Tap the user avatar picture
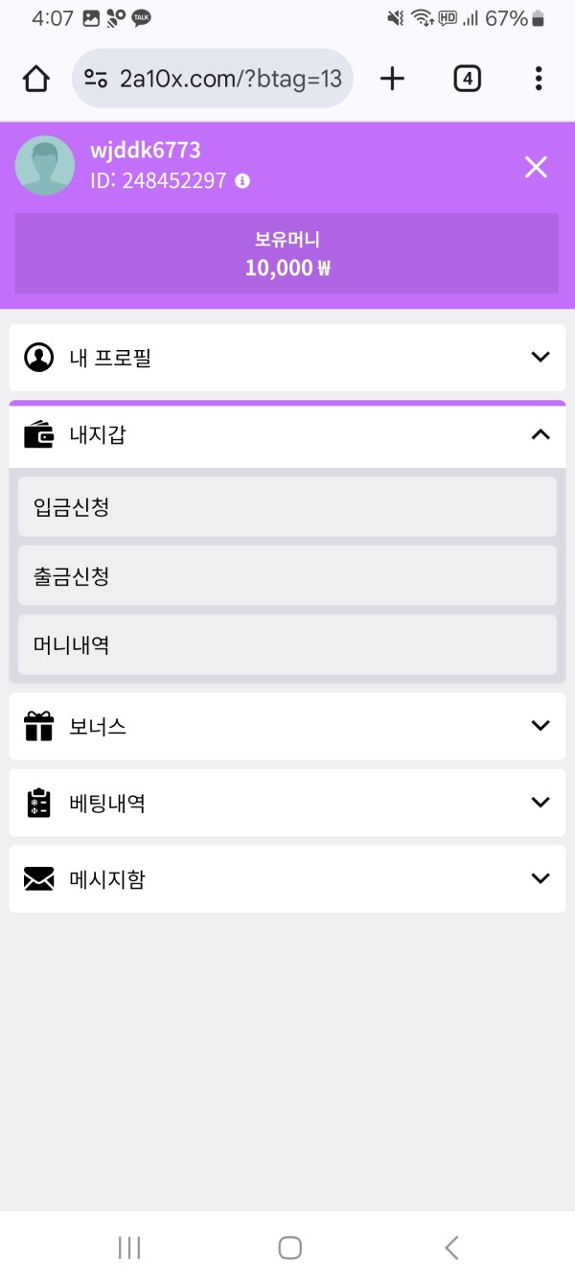Viewport: 575px width, 1283px height. [45, 166]
